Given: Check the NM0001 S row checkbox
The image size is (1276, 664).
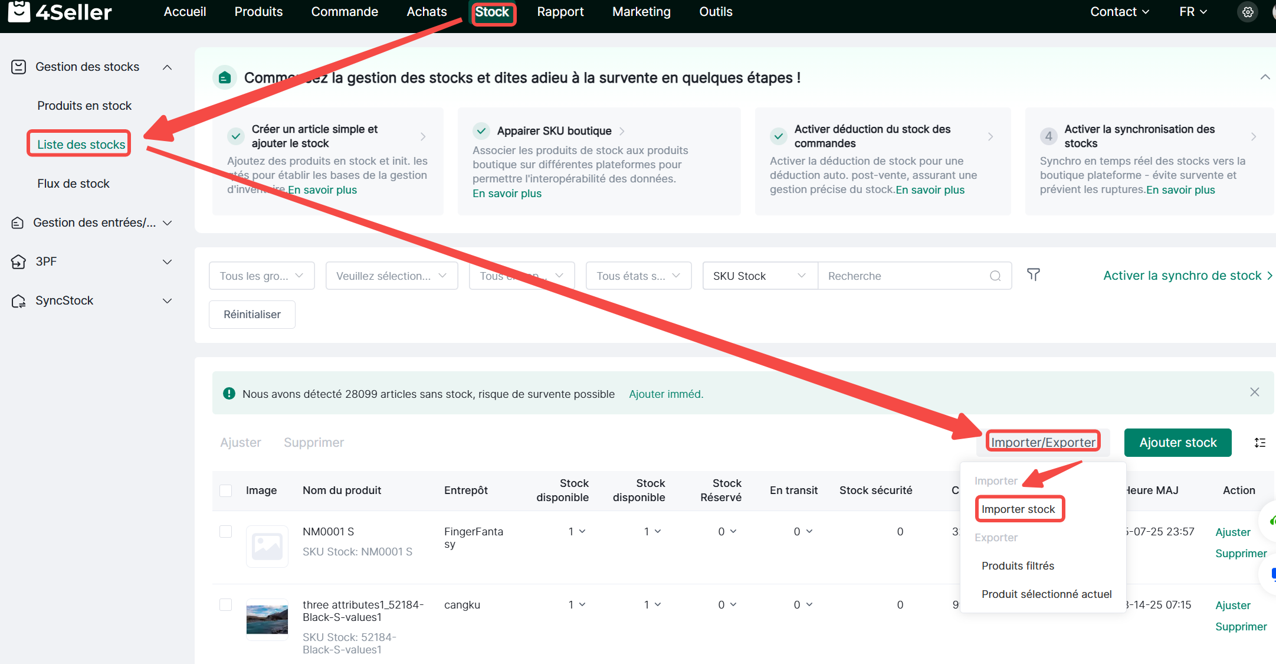Looking at the screenshot, I should point(225,531).
